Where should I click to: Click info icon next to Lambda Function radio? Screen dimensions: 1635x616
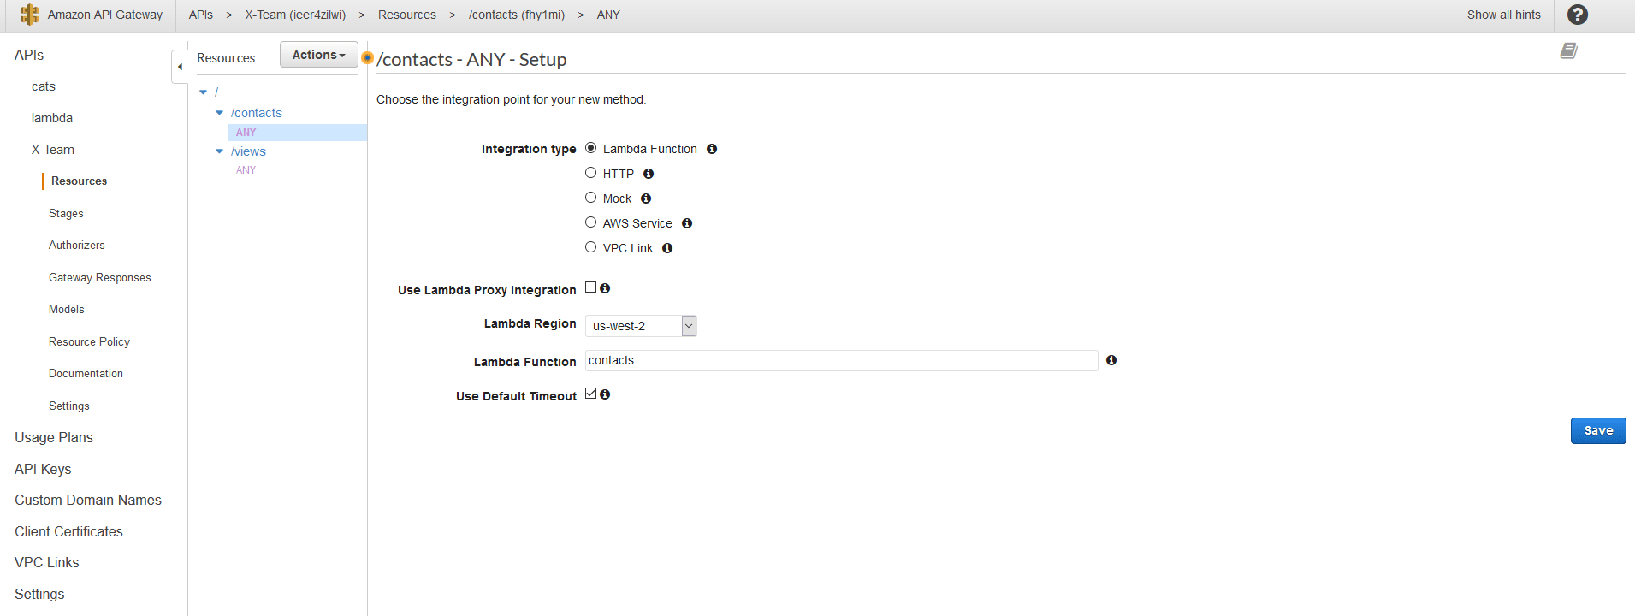pos(712,149)
